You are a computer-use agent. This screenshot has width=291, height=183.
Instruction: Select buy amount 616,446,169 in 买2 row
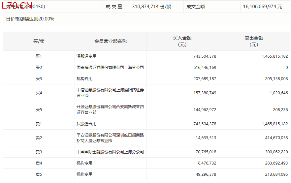(x=205, y=68)
